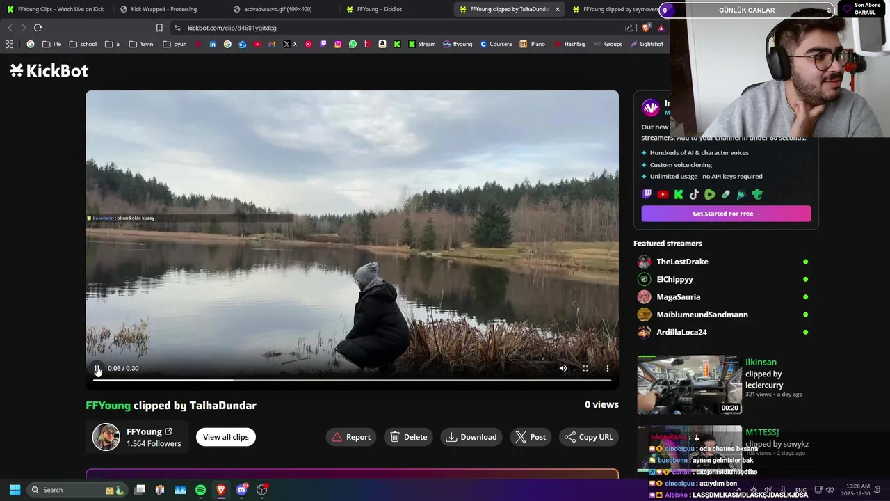The image size is (890, 501).
Task: Delete this clip
Action: pyautogui.click(x=408, y=437)
